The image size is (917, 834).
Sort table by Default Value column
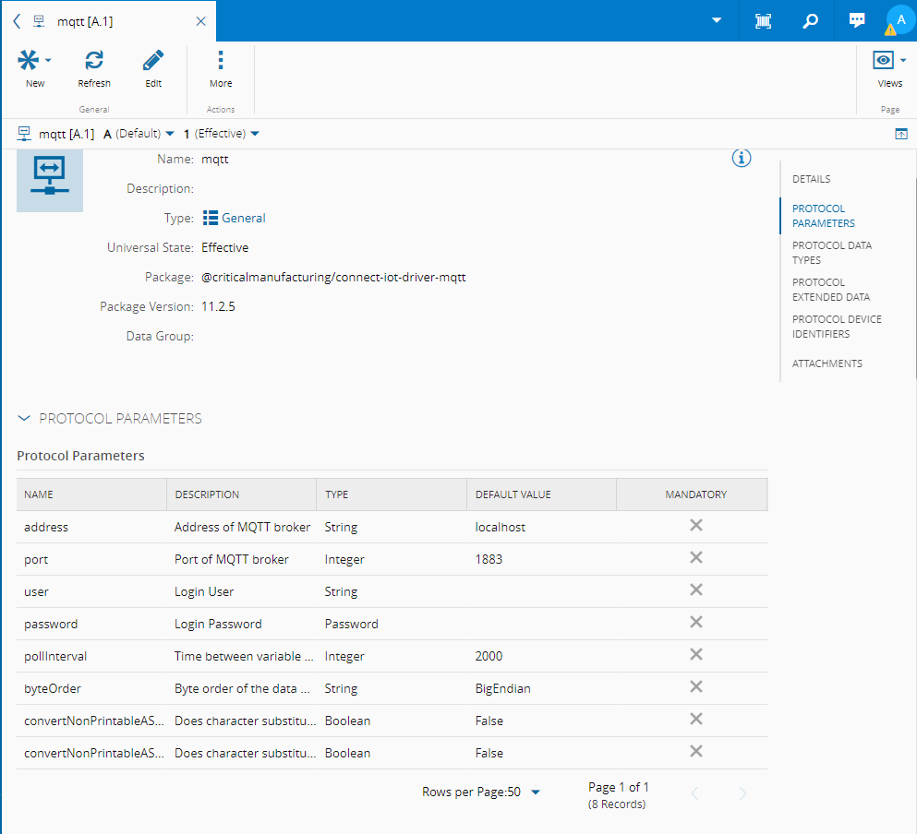[x=513, y=494]
